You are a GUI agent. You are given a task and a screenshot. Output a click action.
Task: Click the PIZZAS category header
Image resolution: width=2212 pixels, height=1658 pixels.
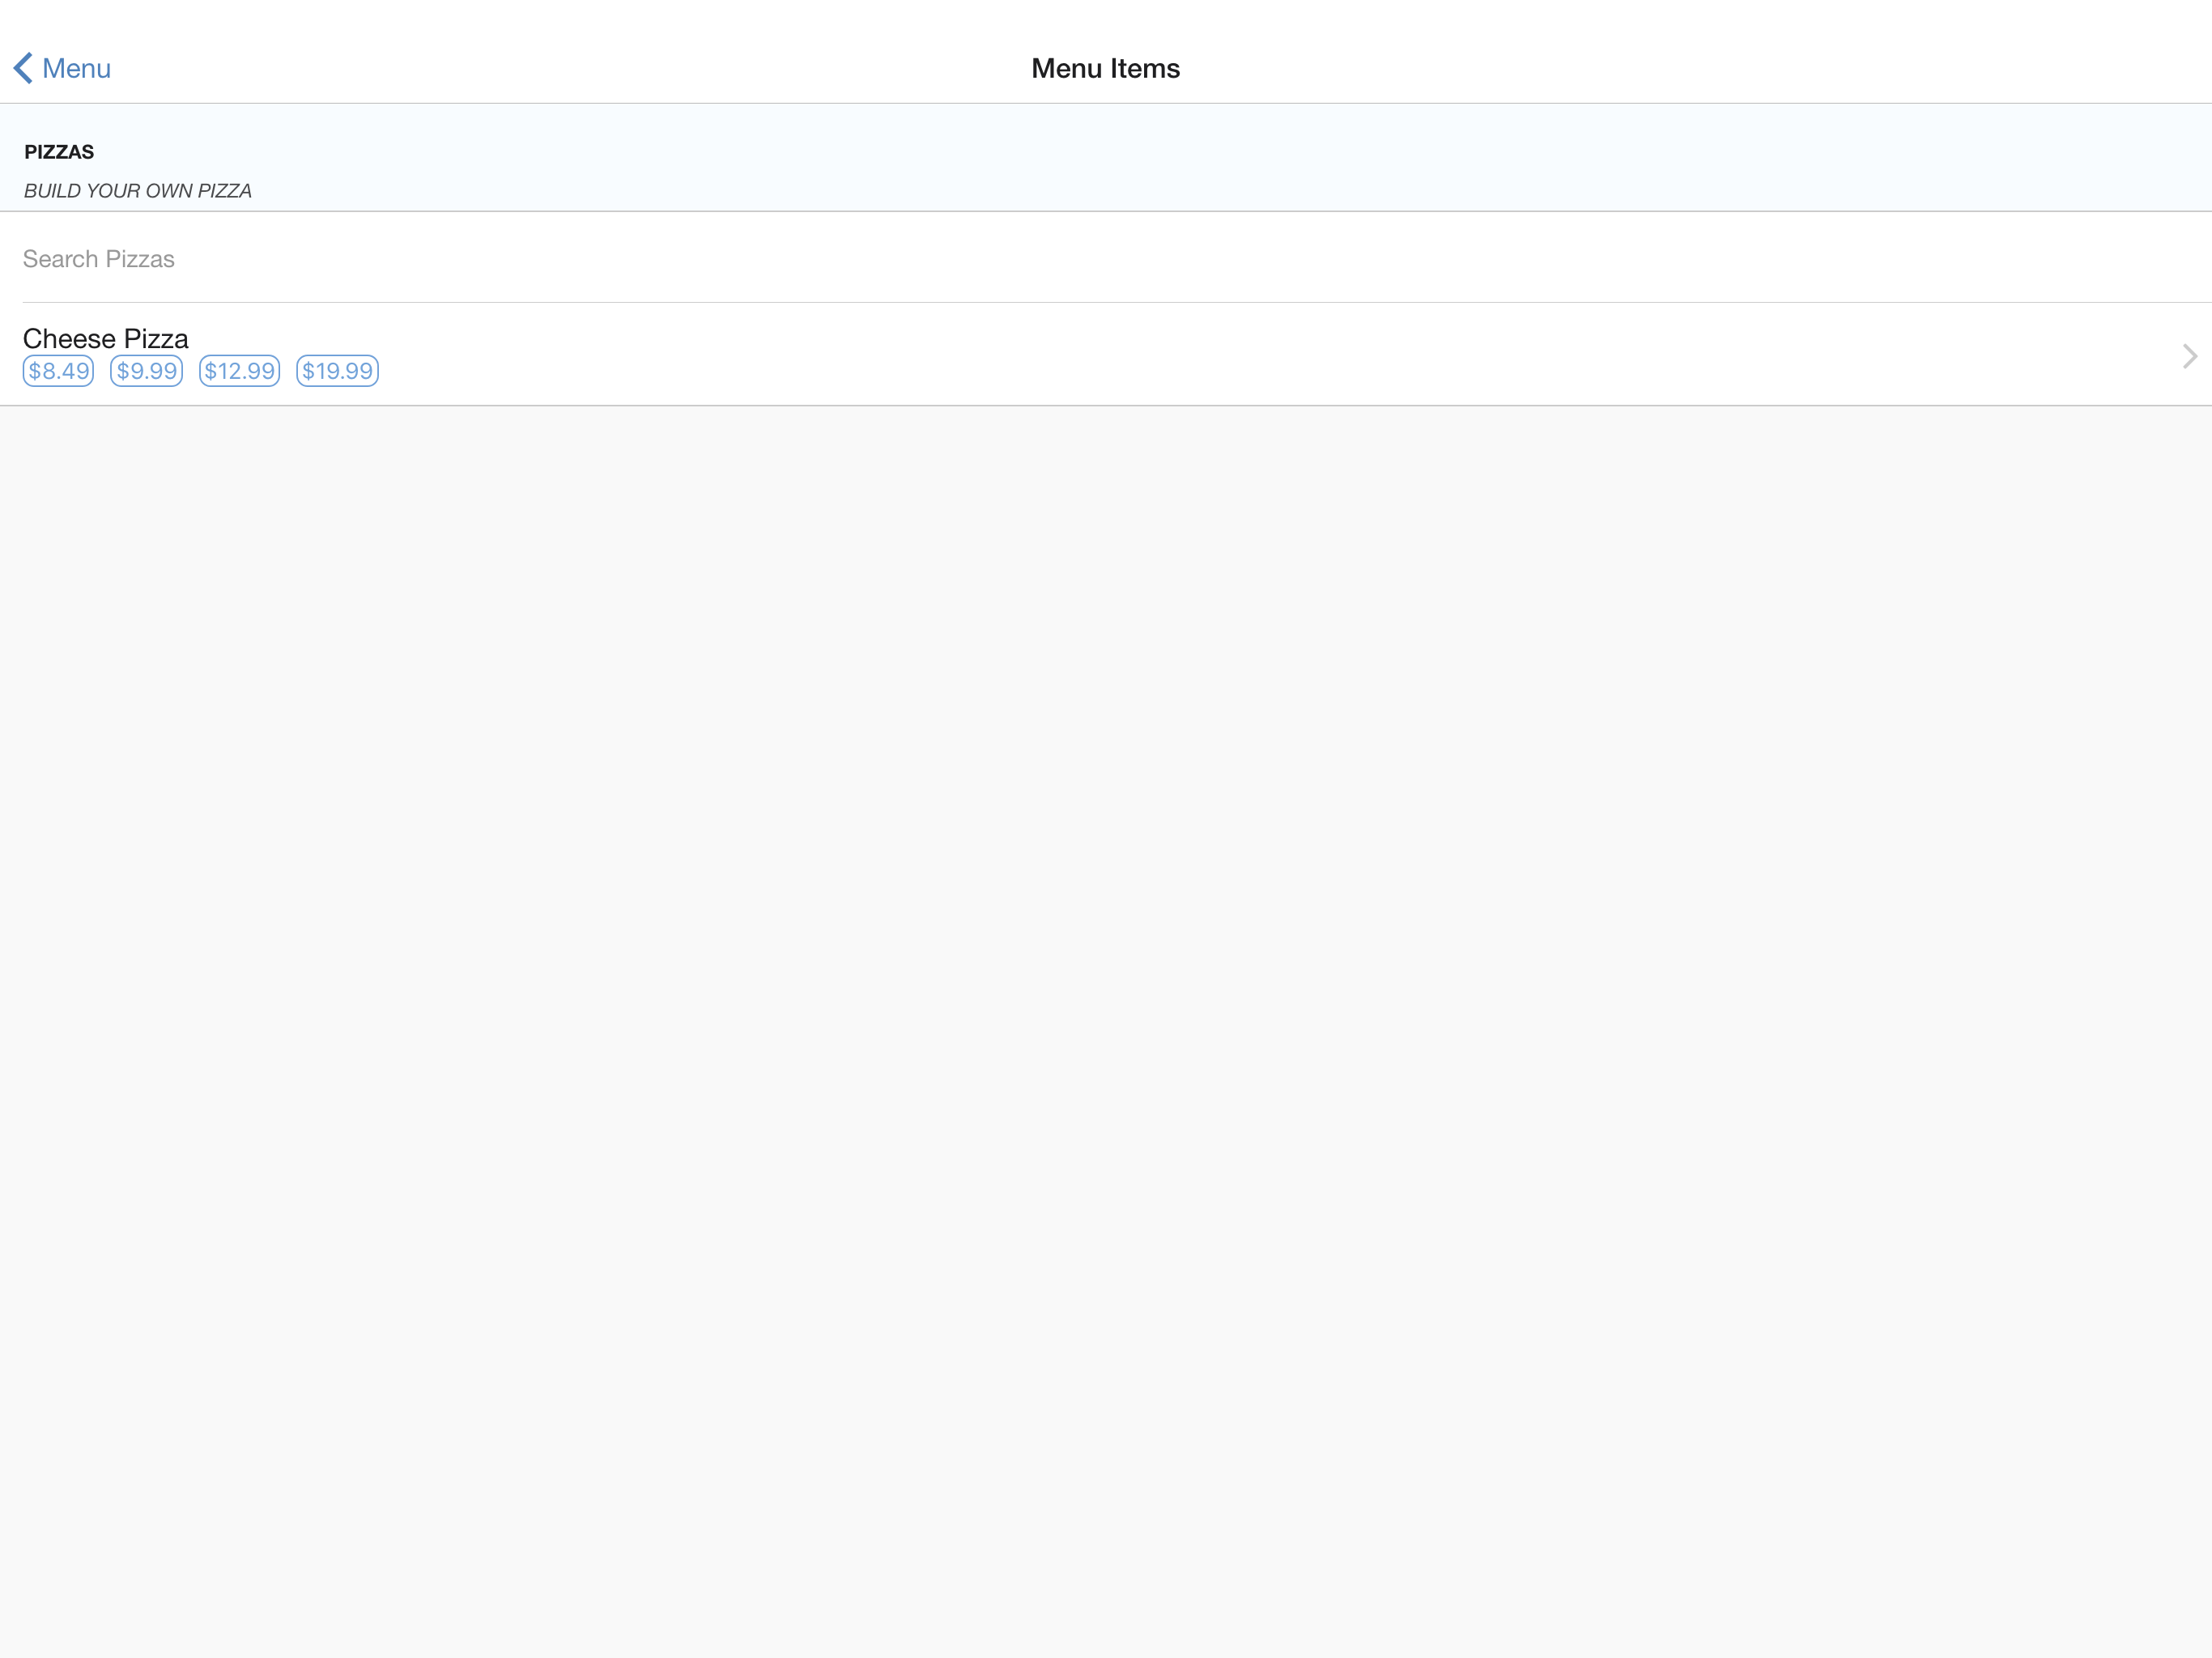(59, 152)
